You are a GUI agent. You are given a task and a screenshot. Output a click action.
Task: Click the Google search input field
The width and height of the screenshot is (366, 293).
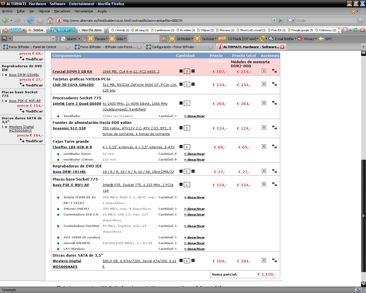pyautogui.click(x=326, y=21)
